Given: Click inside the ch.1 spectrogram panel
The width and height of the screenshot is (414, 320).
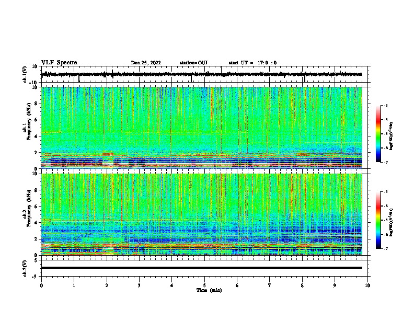Looking at the screenshot, I should click(201, 128).
